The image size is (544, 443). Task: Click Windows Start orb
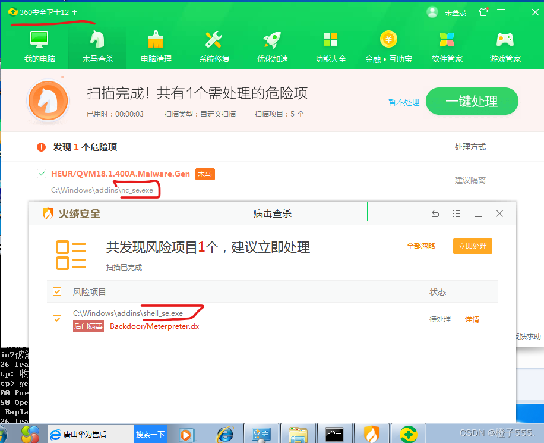[x=3, y=434]
